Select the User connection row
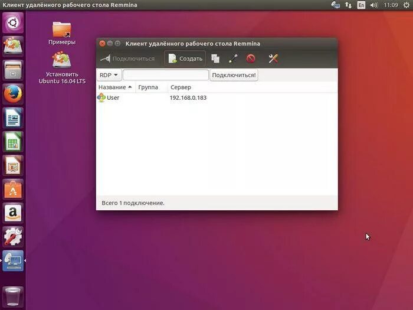The image size is (413, 310). point(217,98)
